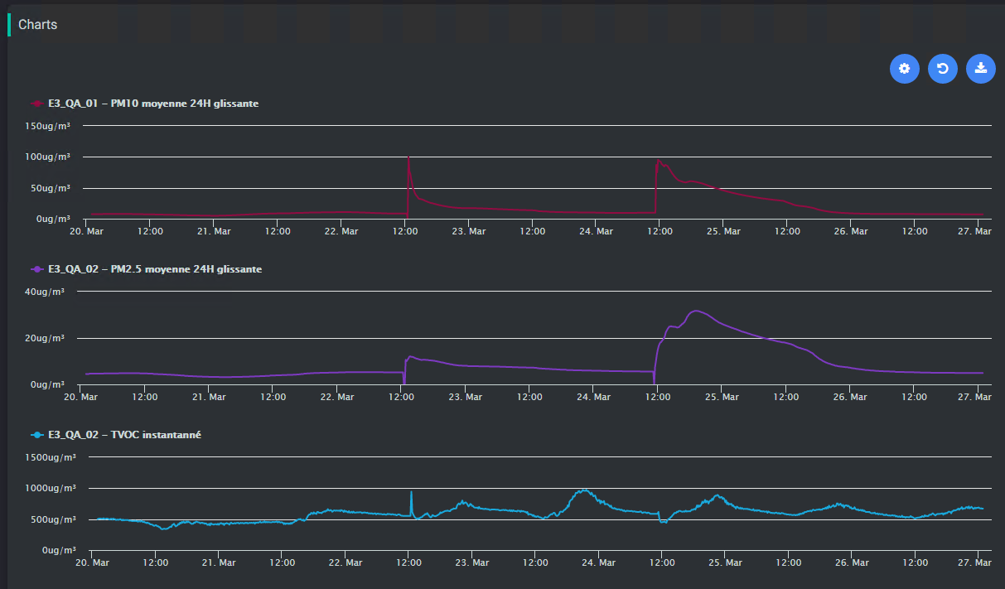Select the highest point of the PM2.5 curve
The height and width of the screenshot is (589, 1005).
(x=696, y=311)
